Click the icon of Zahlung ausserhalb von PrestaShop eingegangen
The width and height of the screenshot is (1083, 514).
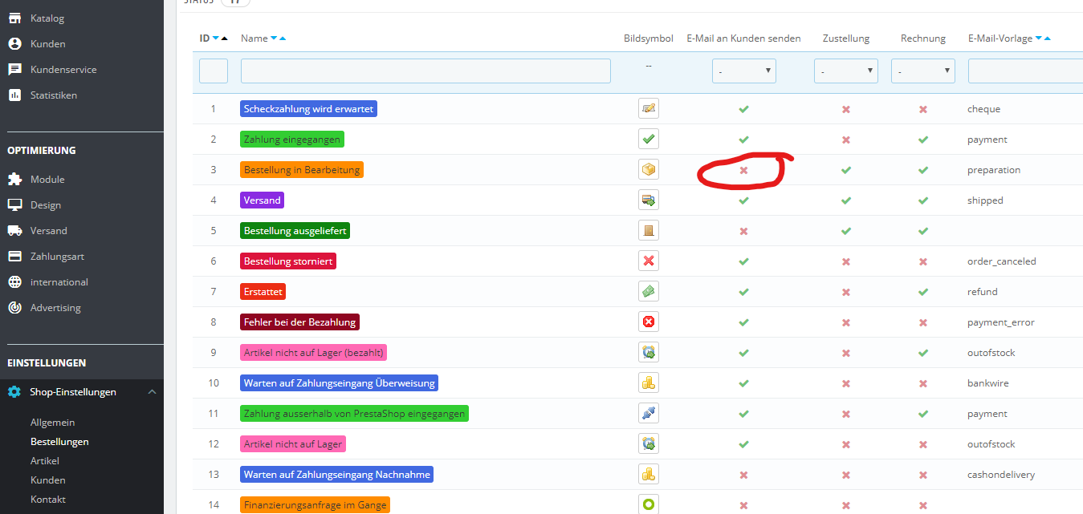point(649,413)
